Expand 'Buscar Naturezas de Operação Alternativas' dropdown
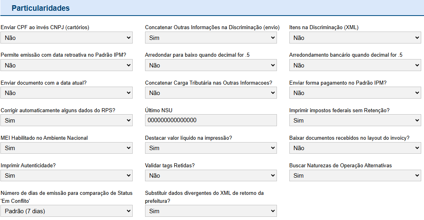Image resolution: width=424 pixels, height=220 pixels. [355, 176]
